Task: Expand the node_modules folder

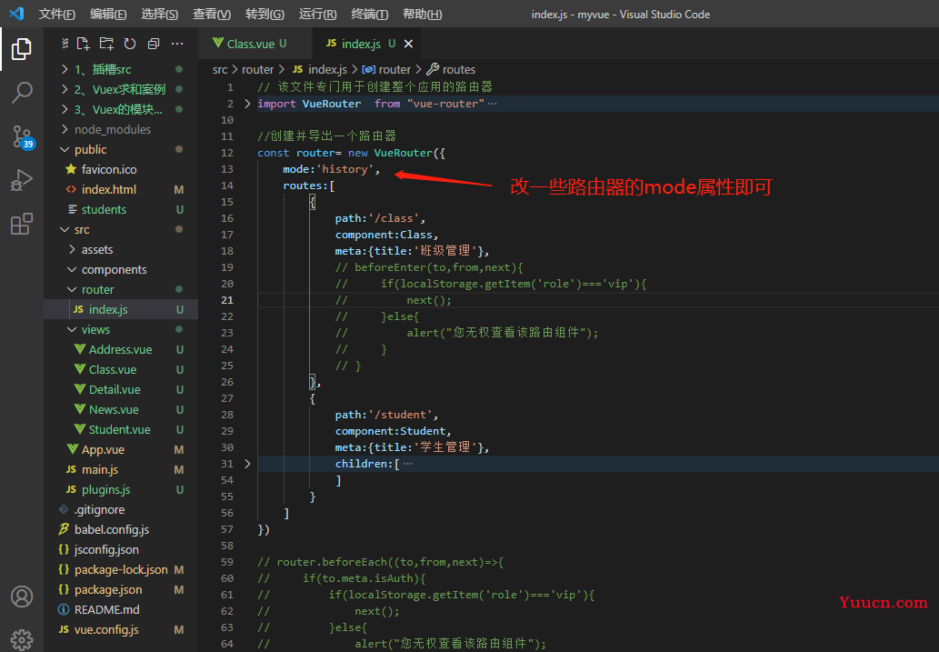Action: point(121,129)
